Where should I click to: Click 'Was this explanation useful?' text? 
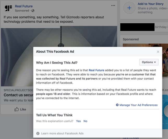tap(55, 121)
